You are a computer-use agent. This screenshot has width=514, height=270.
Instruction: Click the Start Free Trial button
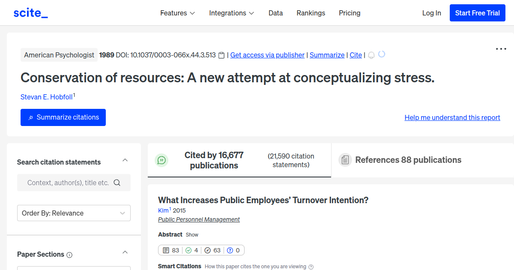click(478, 13)
